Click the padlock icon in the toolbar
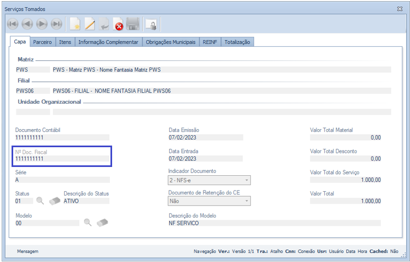Viewport: 410px width, 262px height. pyautogui.click(x=152, y=25)
